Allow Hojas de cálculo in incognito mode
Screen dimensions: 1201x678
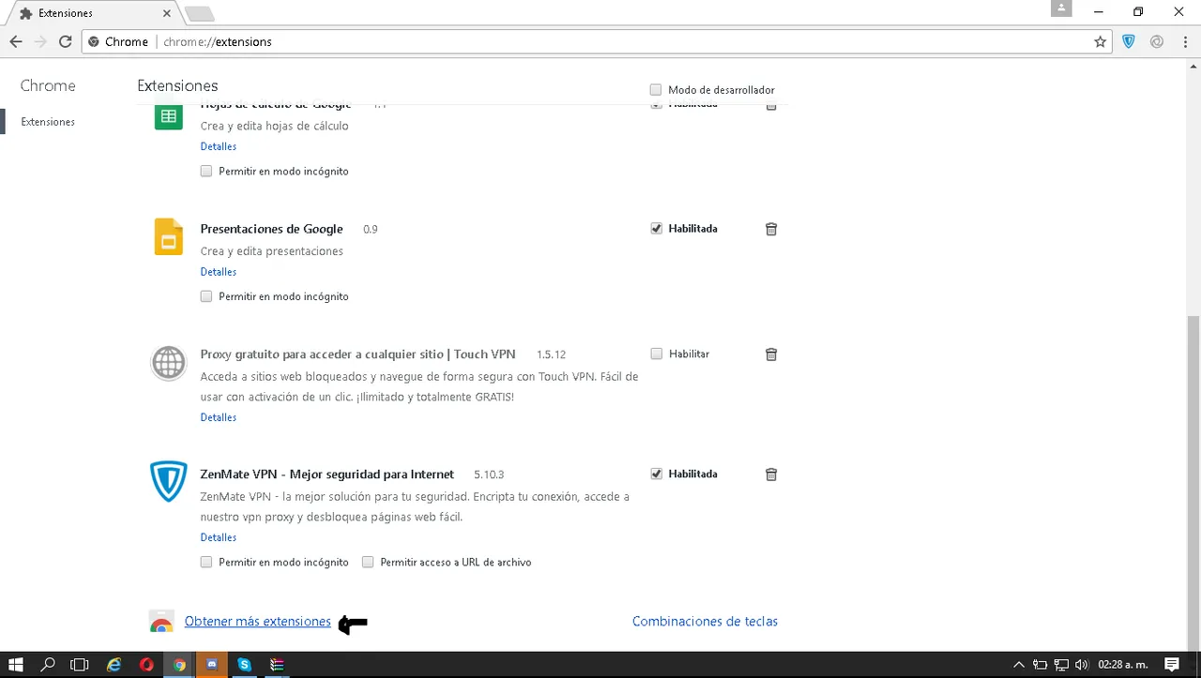(x=206, y=172)
